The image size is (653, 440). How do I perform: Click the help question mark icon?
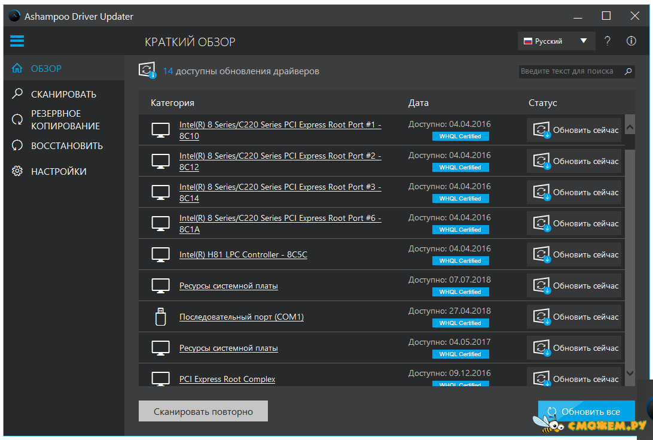[607, 41]
